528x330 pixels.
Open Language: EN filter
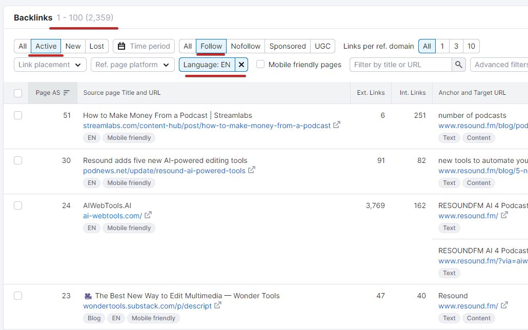tap(207, 65)
